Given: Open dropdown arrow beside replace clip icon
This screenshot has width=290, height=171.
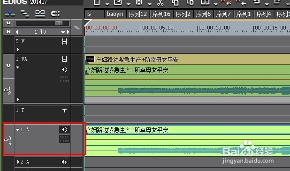Looking at the screenshot, I should 216,4.
